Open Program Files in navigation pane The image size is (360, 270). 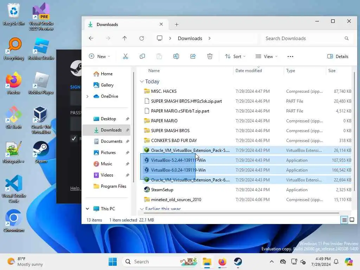(110, 186)
